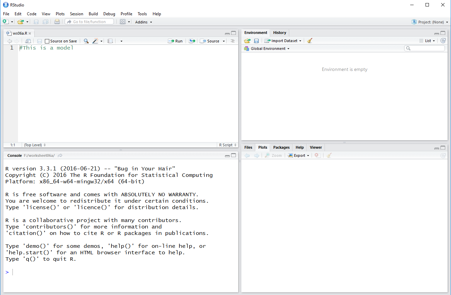Screen dimensions: 451x295
Task: Open the List view dropdown
Action: point(428,41)
